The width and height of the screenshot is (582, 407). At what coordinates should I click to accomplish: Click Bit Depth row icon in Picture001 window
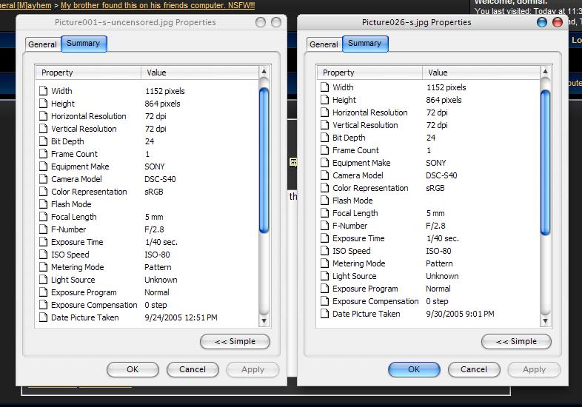pyautogui.click(x=44, y=141)
